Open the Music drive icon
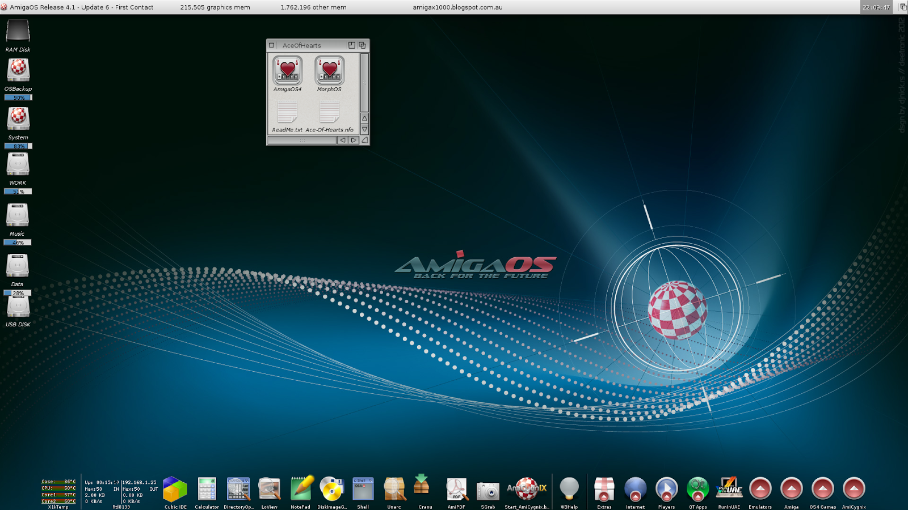The image size is (908, 510). coord(18,215)
